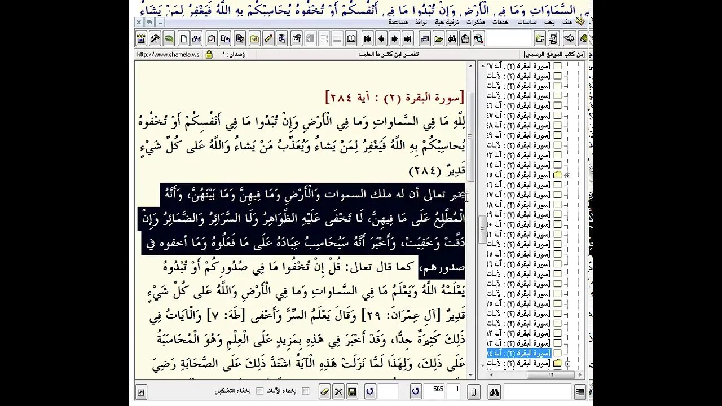Screen dimensions: 722x406
Task: Click the padlock icon beside the website address
Action: (209, 55)
